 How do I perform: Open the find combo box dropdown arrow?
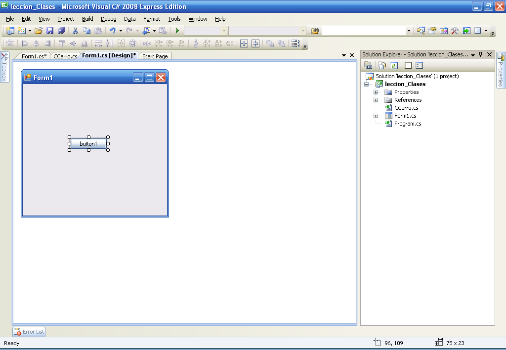(409, 31)
